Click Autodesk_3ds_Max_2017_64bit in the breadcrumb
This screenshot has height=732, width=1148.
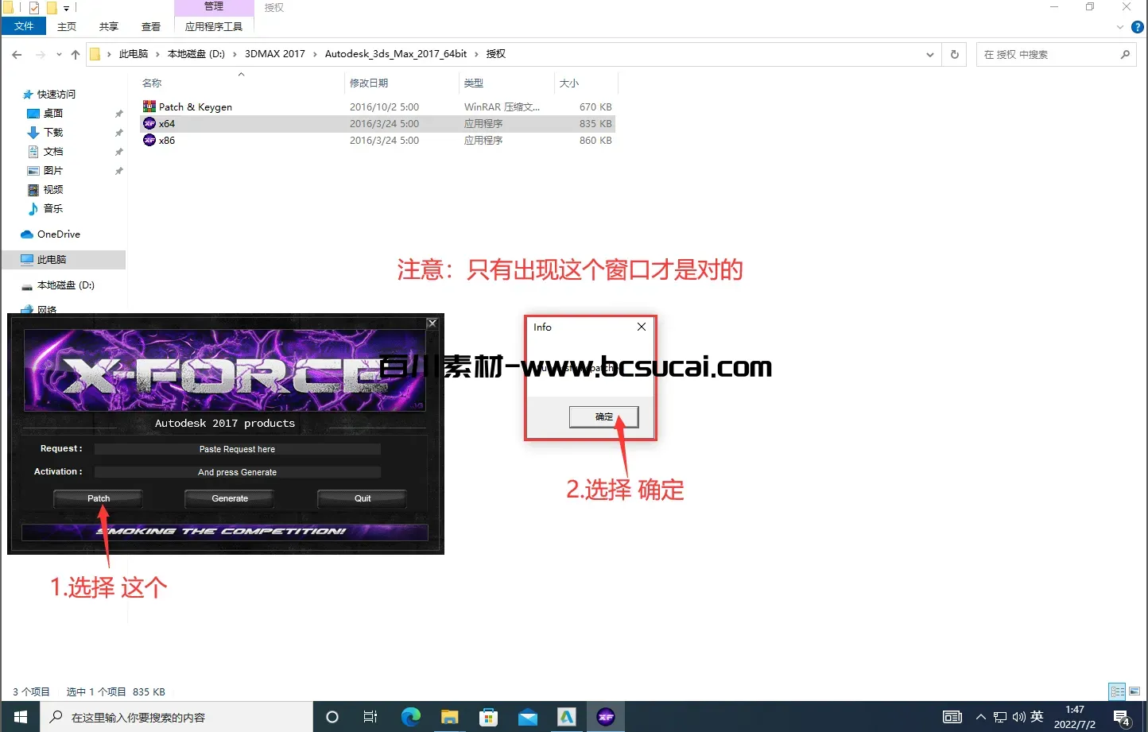click(396, 54)
